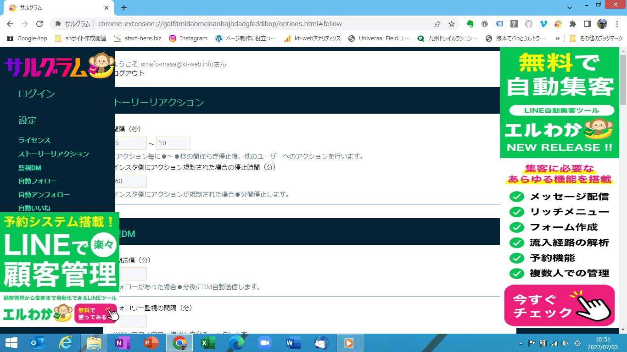
Task: Open Excel from the taskbar
Action: pos(208,343)
